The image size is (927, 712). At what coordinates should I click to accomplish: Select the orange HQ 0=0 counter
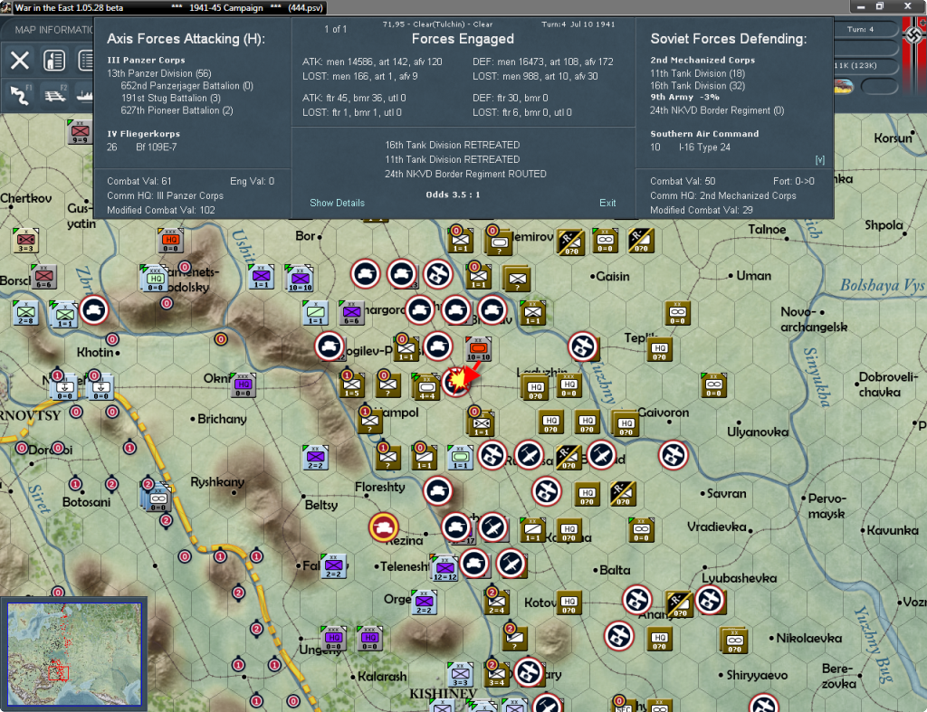point(170,241)
